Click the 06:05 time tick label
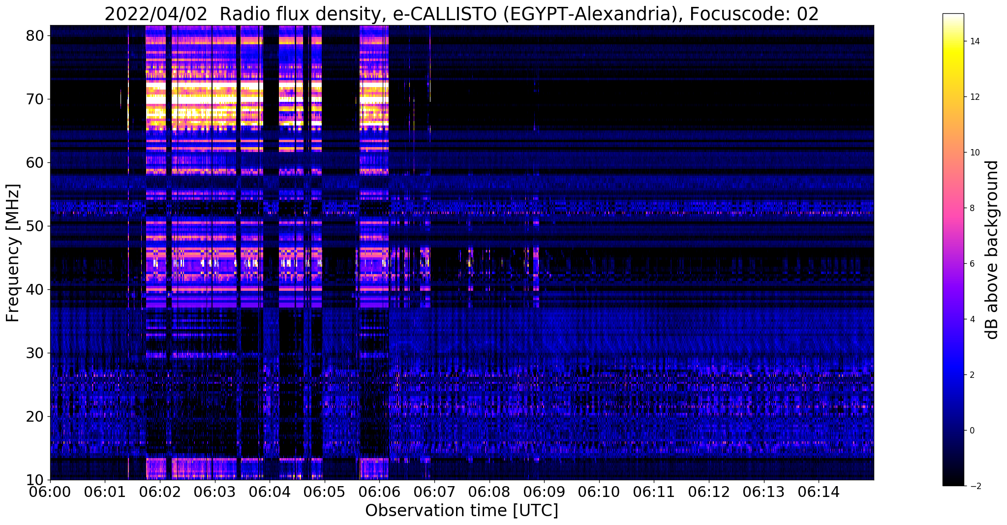This screenshot has width=1007, height=525. [325, 492]
